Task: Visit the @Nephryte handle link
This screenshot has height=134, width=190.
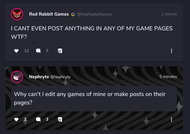Action: click(x=60, y=77)
